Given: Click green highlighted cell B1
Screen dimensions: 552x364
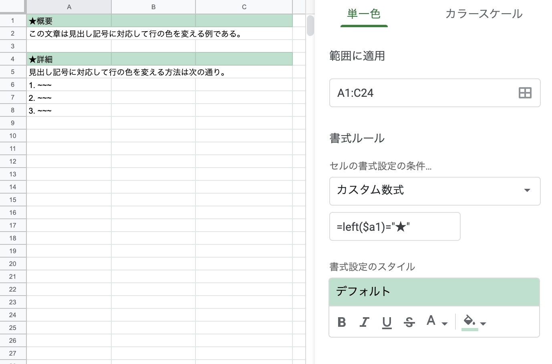Looking at the screenshot, I should point(153,20).
